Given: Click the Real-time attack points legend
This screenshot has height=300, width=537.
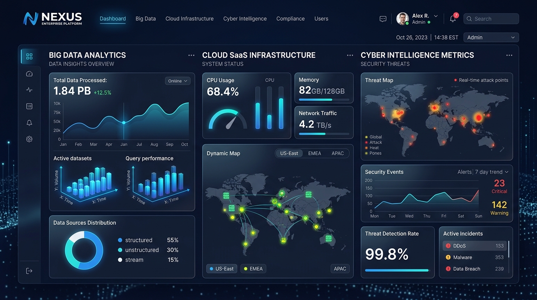Looking at the screenshot, I should [x=481, y=80].
